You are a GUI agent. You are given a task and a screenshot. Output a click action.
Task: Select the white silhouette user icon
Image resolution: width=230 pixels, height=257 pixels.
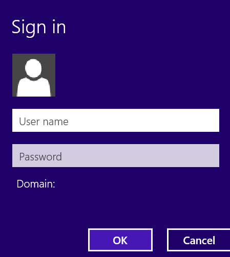tap(34, 78)
